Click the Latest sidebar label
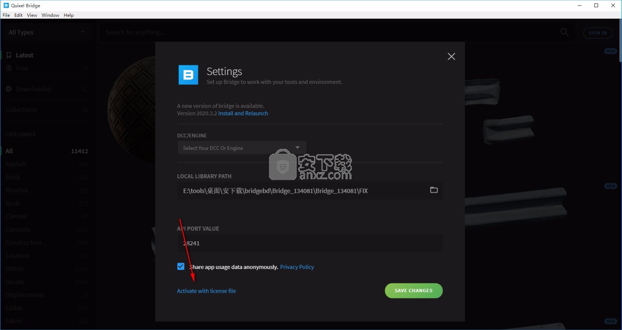 coord(24,55)
